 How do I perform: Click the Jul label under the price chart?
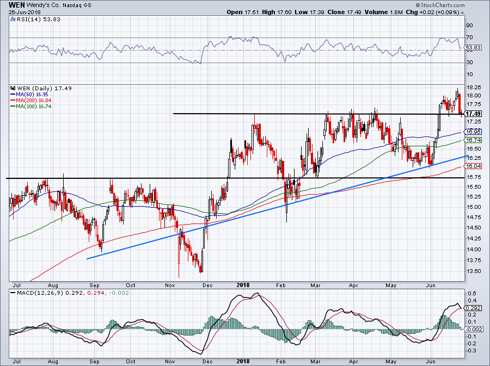pos(17,285)
